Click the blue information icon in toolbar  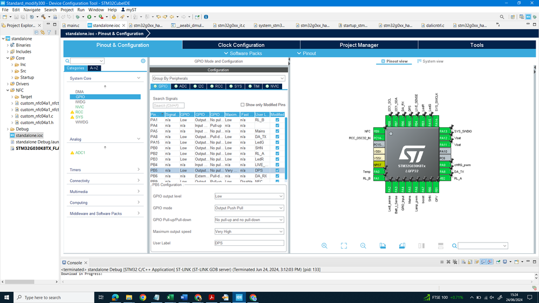pyautogui.click(x=206, y=17)
